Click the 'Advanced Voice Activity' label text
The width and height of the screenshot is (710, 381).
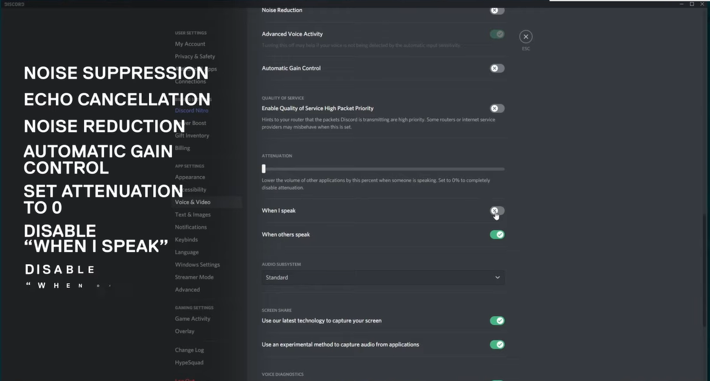(292, 34)
